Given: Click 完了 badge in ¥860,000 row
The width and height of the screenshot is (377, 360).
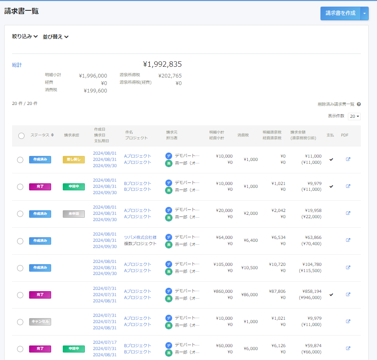Looking at the screenshot, I should click(x=40, y=295).
